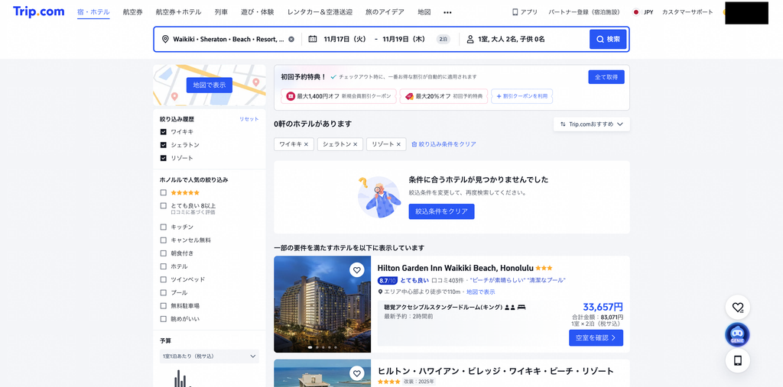
Task: Open the GENIE chatbot assistant
Action: [738, 334]
